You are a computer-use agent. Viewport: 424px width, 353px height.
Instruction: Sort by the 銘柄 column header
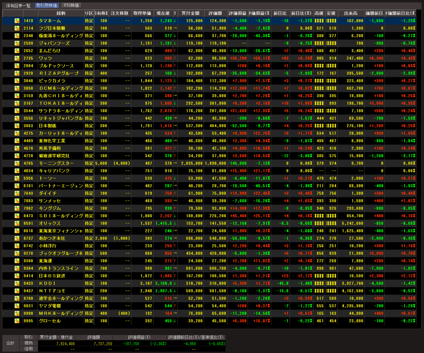[61, 13]
